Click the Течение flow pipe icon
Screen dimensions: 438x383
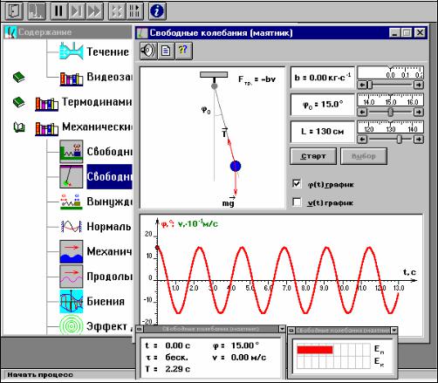click(72, 51)
